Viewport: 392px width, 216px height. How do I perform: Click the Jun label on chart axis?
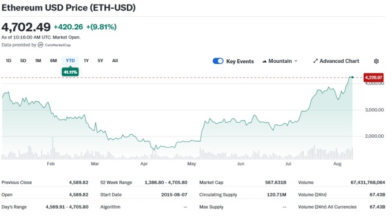pos(240,164)
